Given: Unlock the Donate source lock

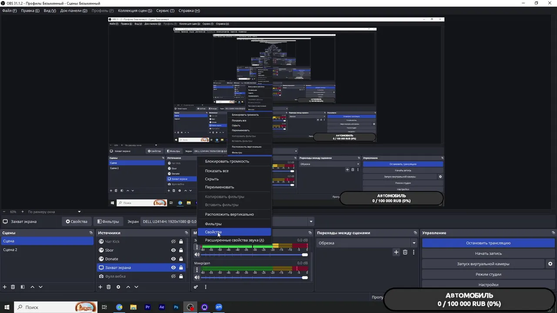Looking at the screenshot, I should click(181, 259).
